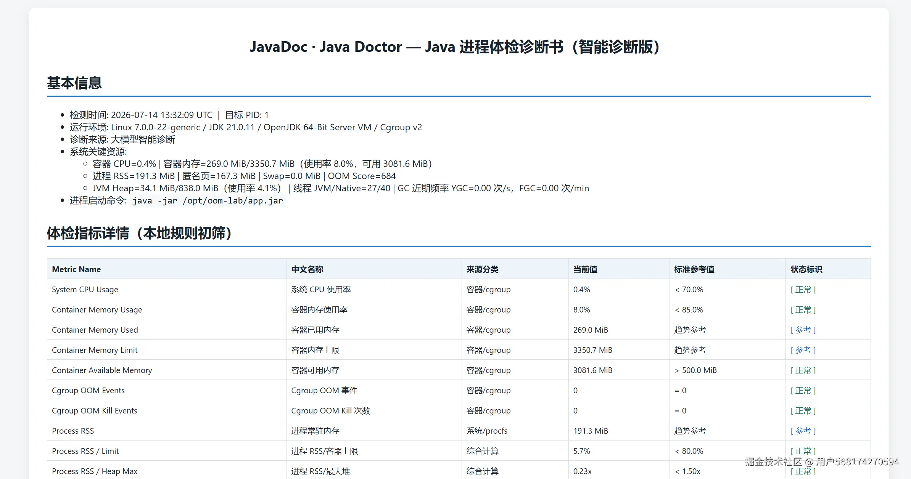This screenshot has width=911, height=479.
Task: Click the page title JavaDoc · Java Doctor
Action: [455, 47]
